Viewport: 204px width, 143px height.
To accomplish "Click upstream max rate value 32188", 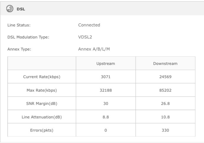I will (106, 90).
